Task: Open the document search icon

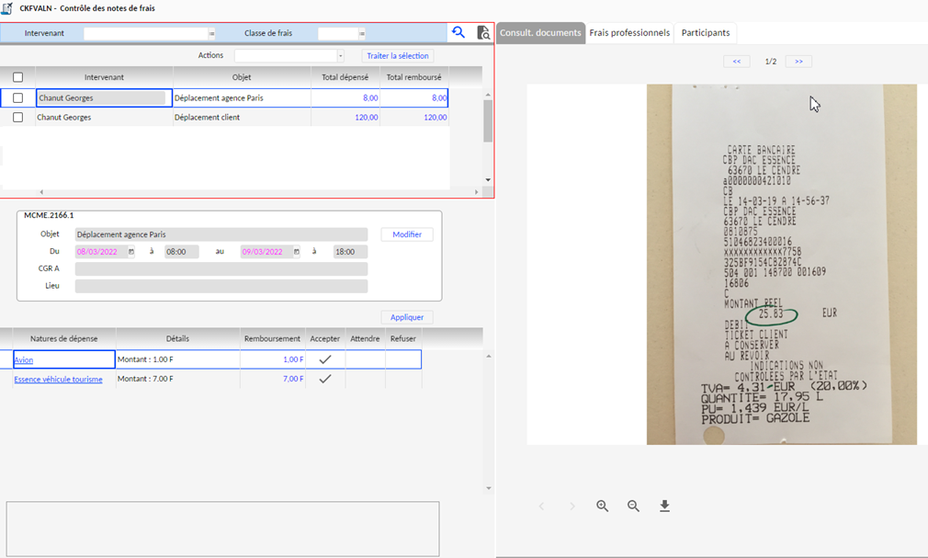Action: pos(483,33)
